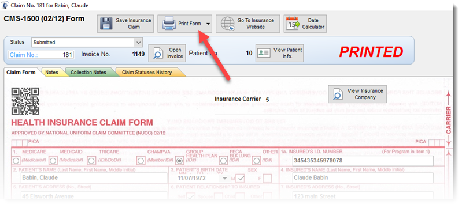Click the ID card icon on View Patient Info
462x208 pixels.
(x=264, y=53)
